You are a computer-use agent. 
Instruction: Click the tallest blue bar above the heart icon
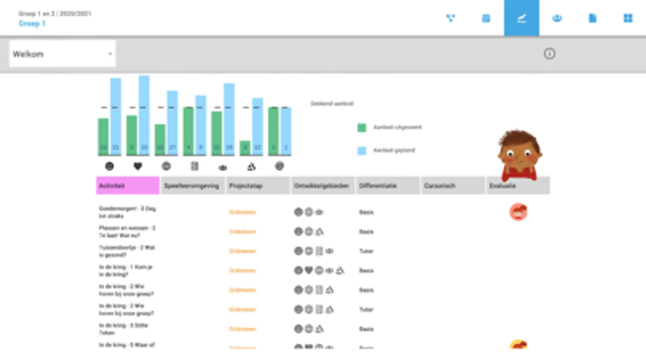[144, 115]
